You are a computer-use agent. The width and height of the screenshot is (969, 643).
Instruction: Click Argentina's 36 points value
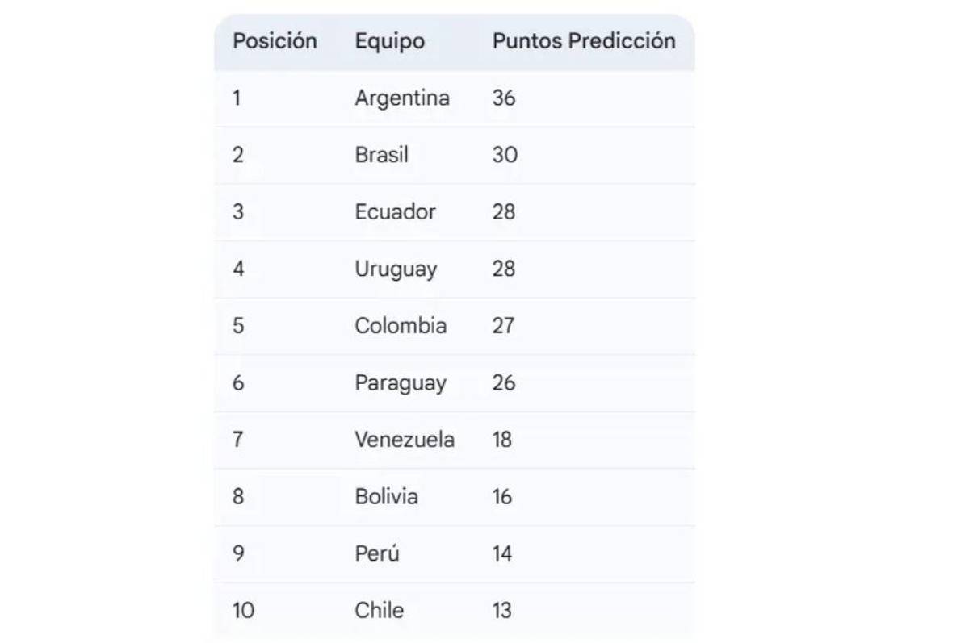click(503, 98)
